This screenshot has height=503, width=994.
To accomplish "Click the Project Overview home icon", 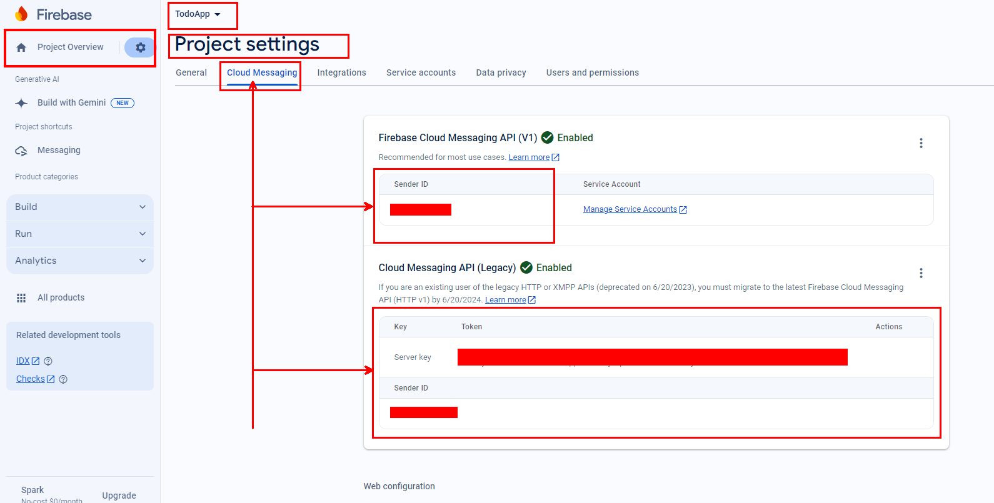I will point(21,47).
